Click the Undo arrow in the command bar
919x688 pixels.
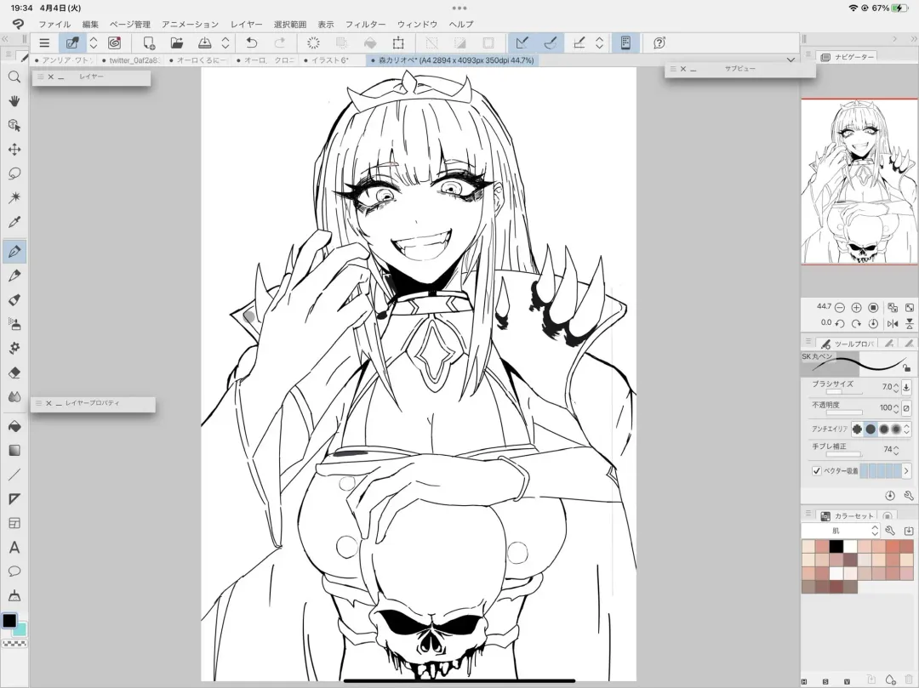pos(252,43)
